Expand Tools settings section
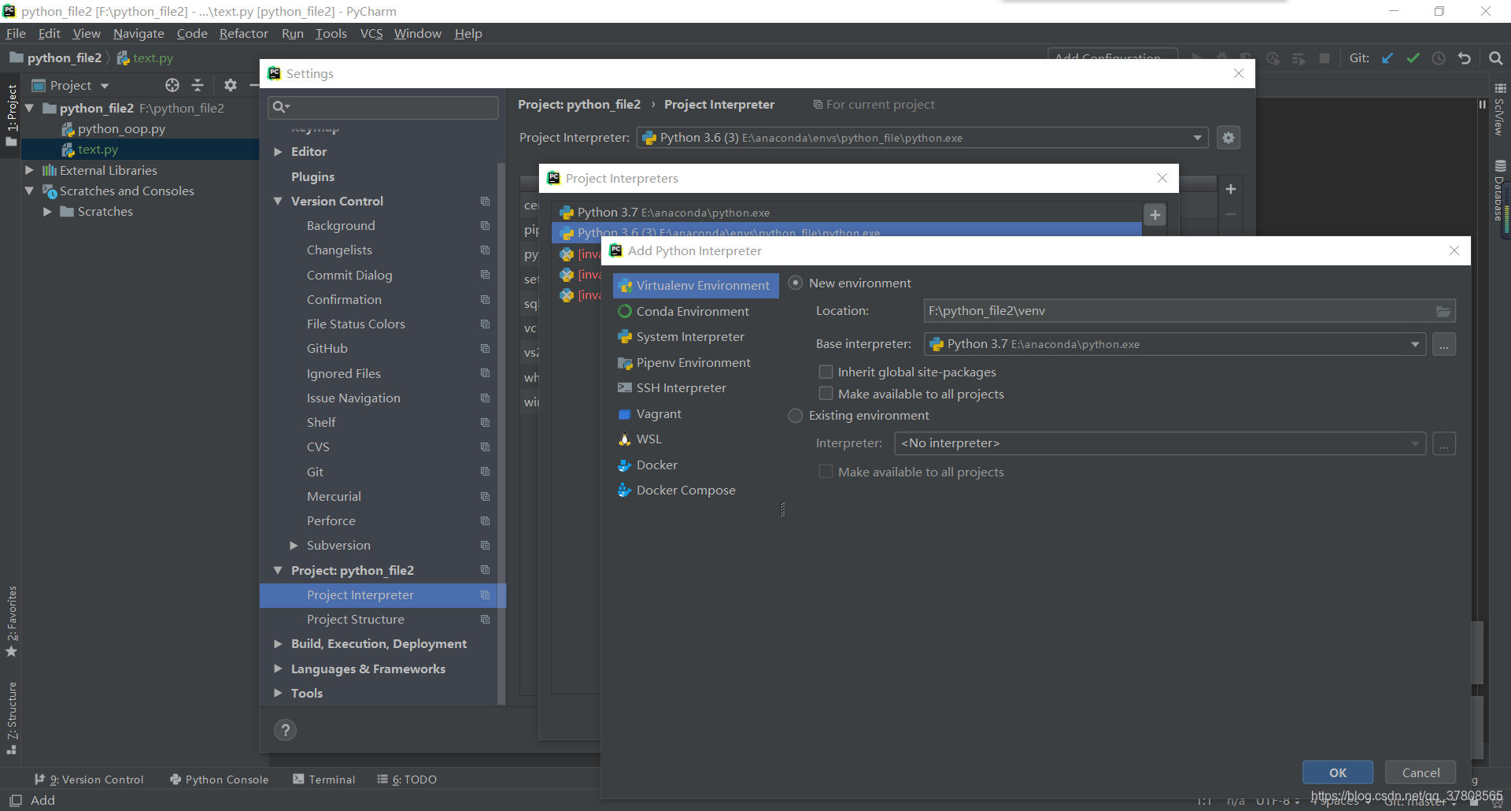Viewport: 1511px width, 811px height. pos(278,694)
